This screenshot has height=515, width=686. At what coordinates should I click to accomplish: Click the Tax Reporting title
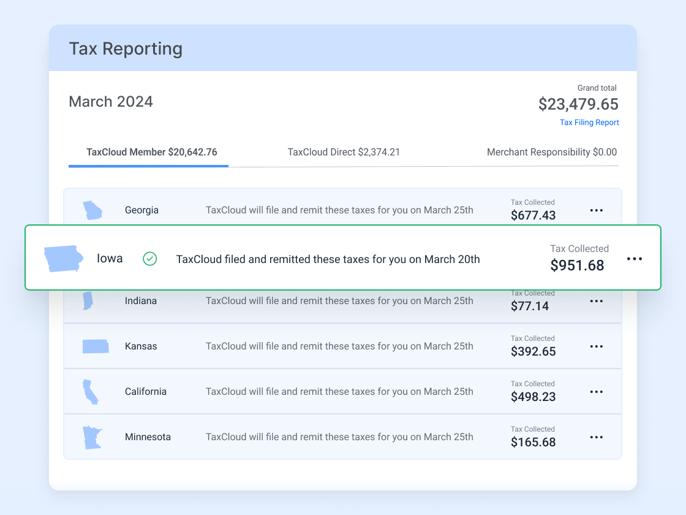[126, 49]
